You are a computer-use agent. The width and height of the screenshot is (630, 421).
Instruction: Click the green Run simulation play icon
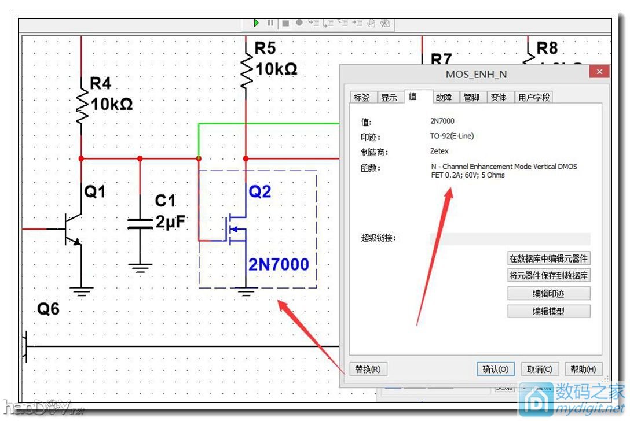click(256, 23)
